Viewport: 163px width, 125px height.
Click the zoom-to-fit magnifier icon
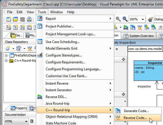(x=125, y=19)
